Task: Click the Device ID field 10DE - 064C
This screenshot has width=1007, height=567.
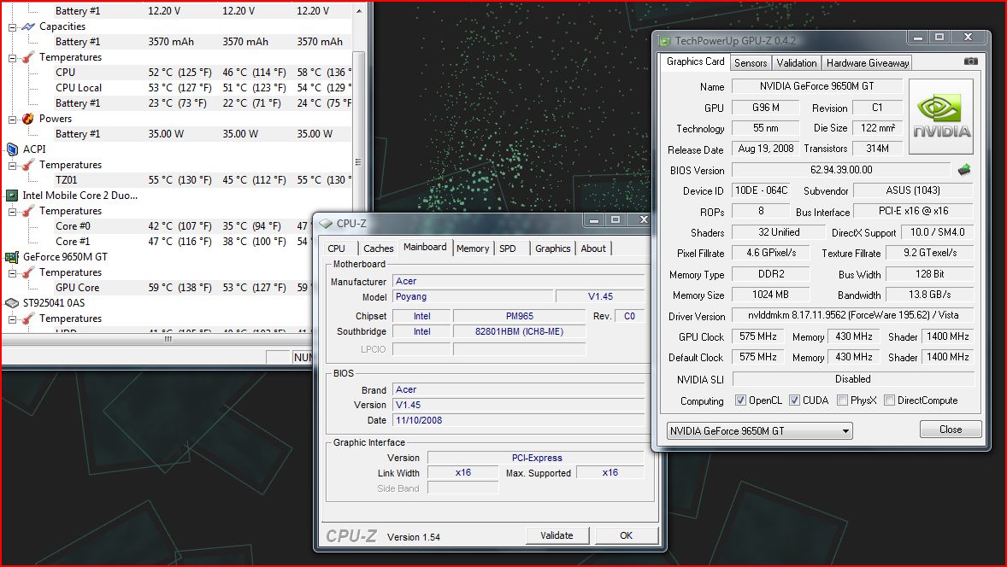Action: (x=761, y=190)
